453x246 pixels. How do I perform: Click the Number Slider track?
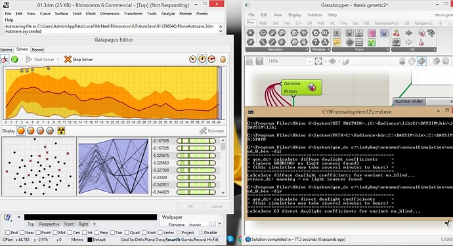pyautogui.click(x=439, y=101)
